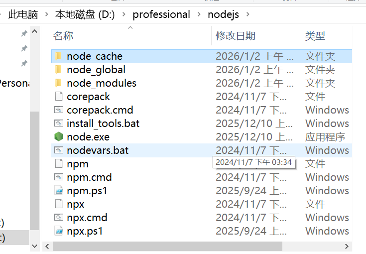Click the npm.ps1 PowerShell file icon
Image resolution: width=366 pixels, height=254 pixels.
(x=59, y=190)
